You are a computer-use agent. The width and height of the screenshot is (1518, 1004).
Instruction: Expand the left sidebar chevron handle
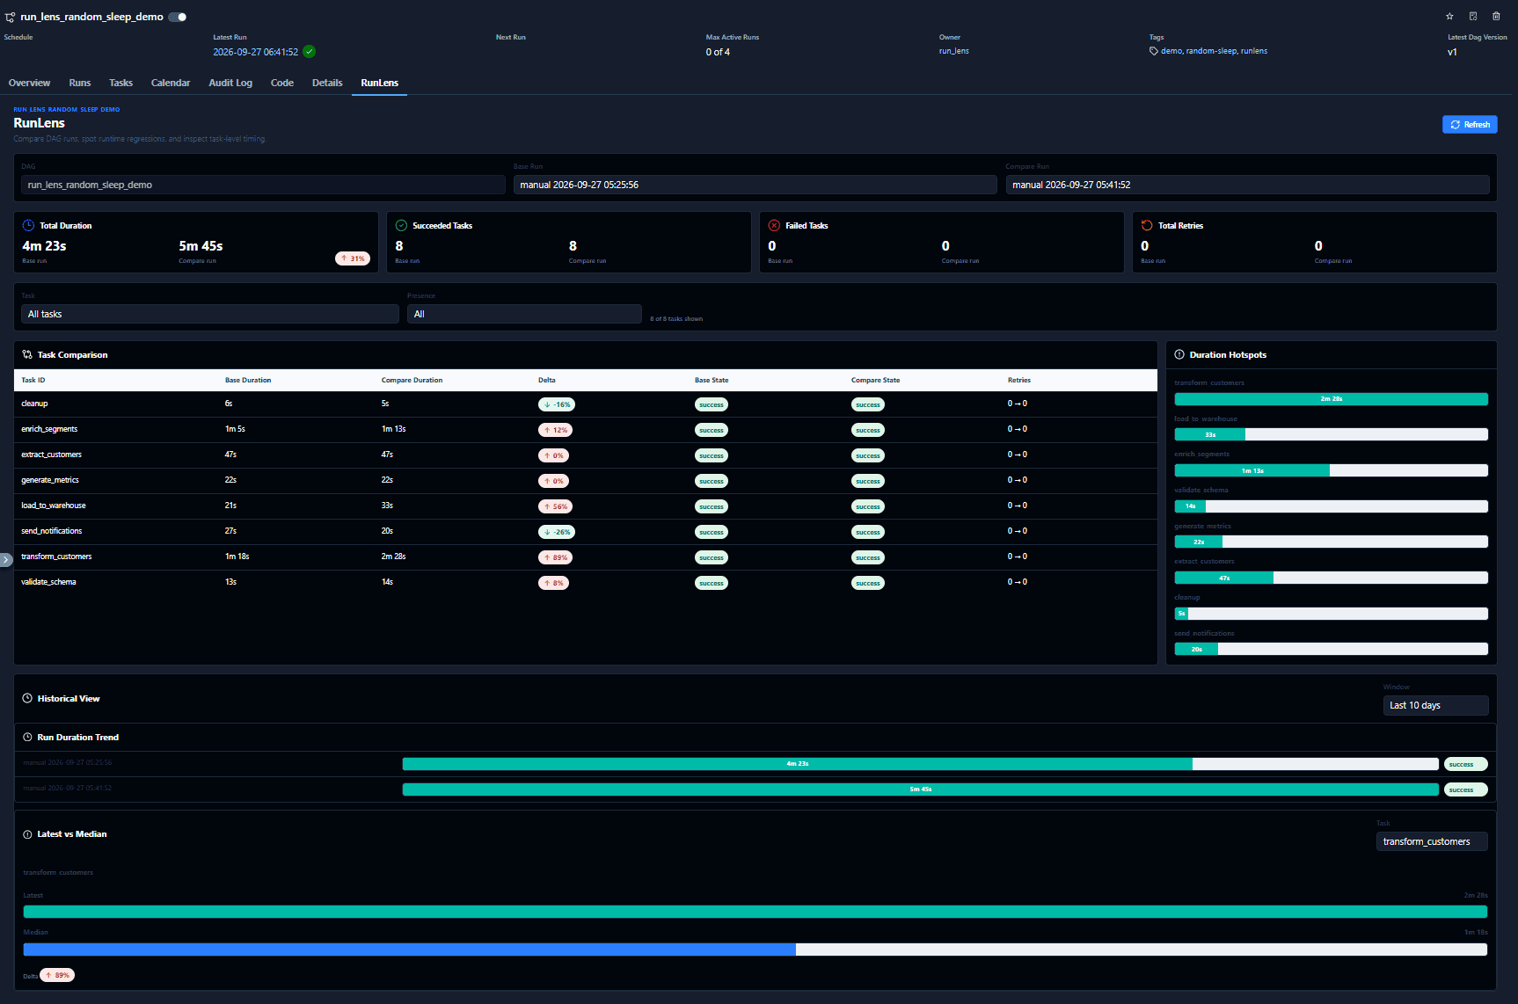[x=5, y=559]
